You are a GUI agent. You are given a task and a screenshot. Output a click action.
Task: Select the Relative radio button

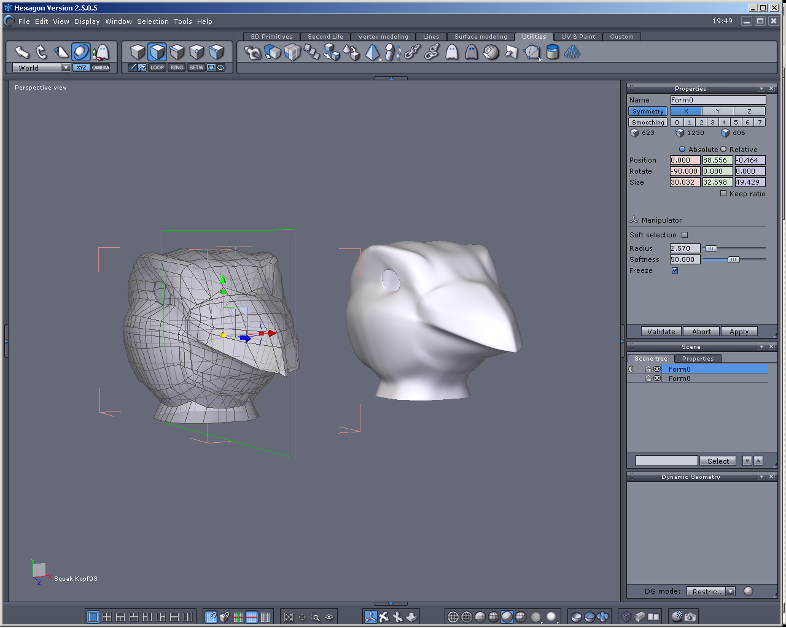723,150
